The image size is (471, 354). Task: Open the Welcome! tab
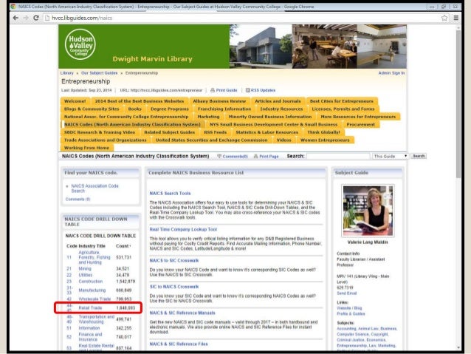[x=75, y=101]
